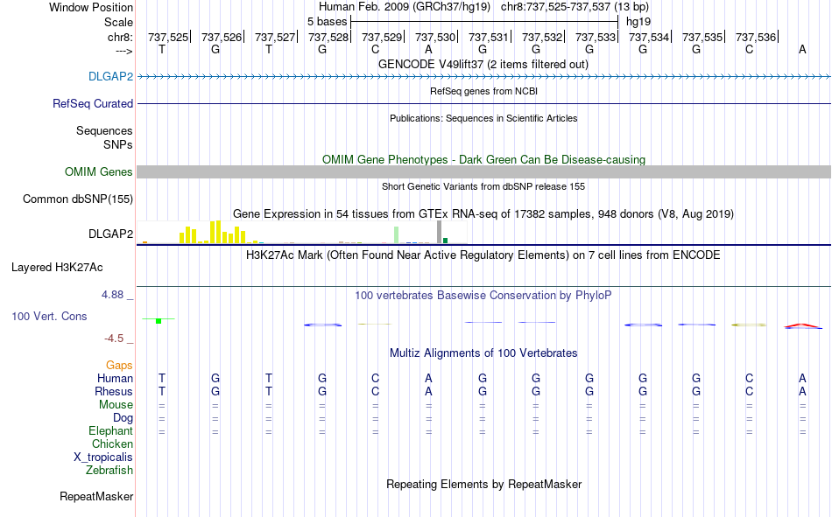Click the Common dbSNP(155) track label
832x517 pixels.
coord(77,199)
